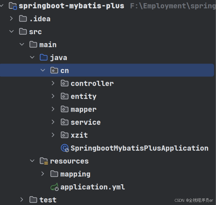Select the SpringbootMybatisPlusApplication class name
This screenshot has width=216, height=205.
139,148
